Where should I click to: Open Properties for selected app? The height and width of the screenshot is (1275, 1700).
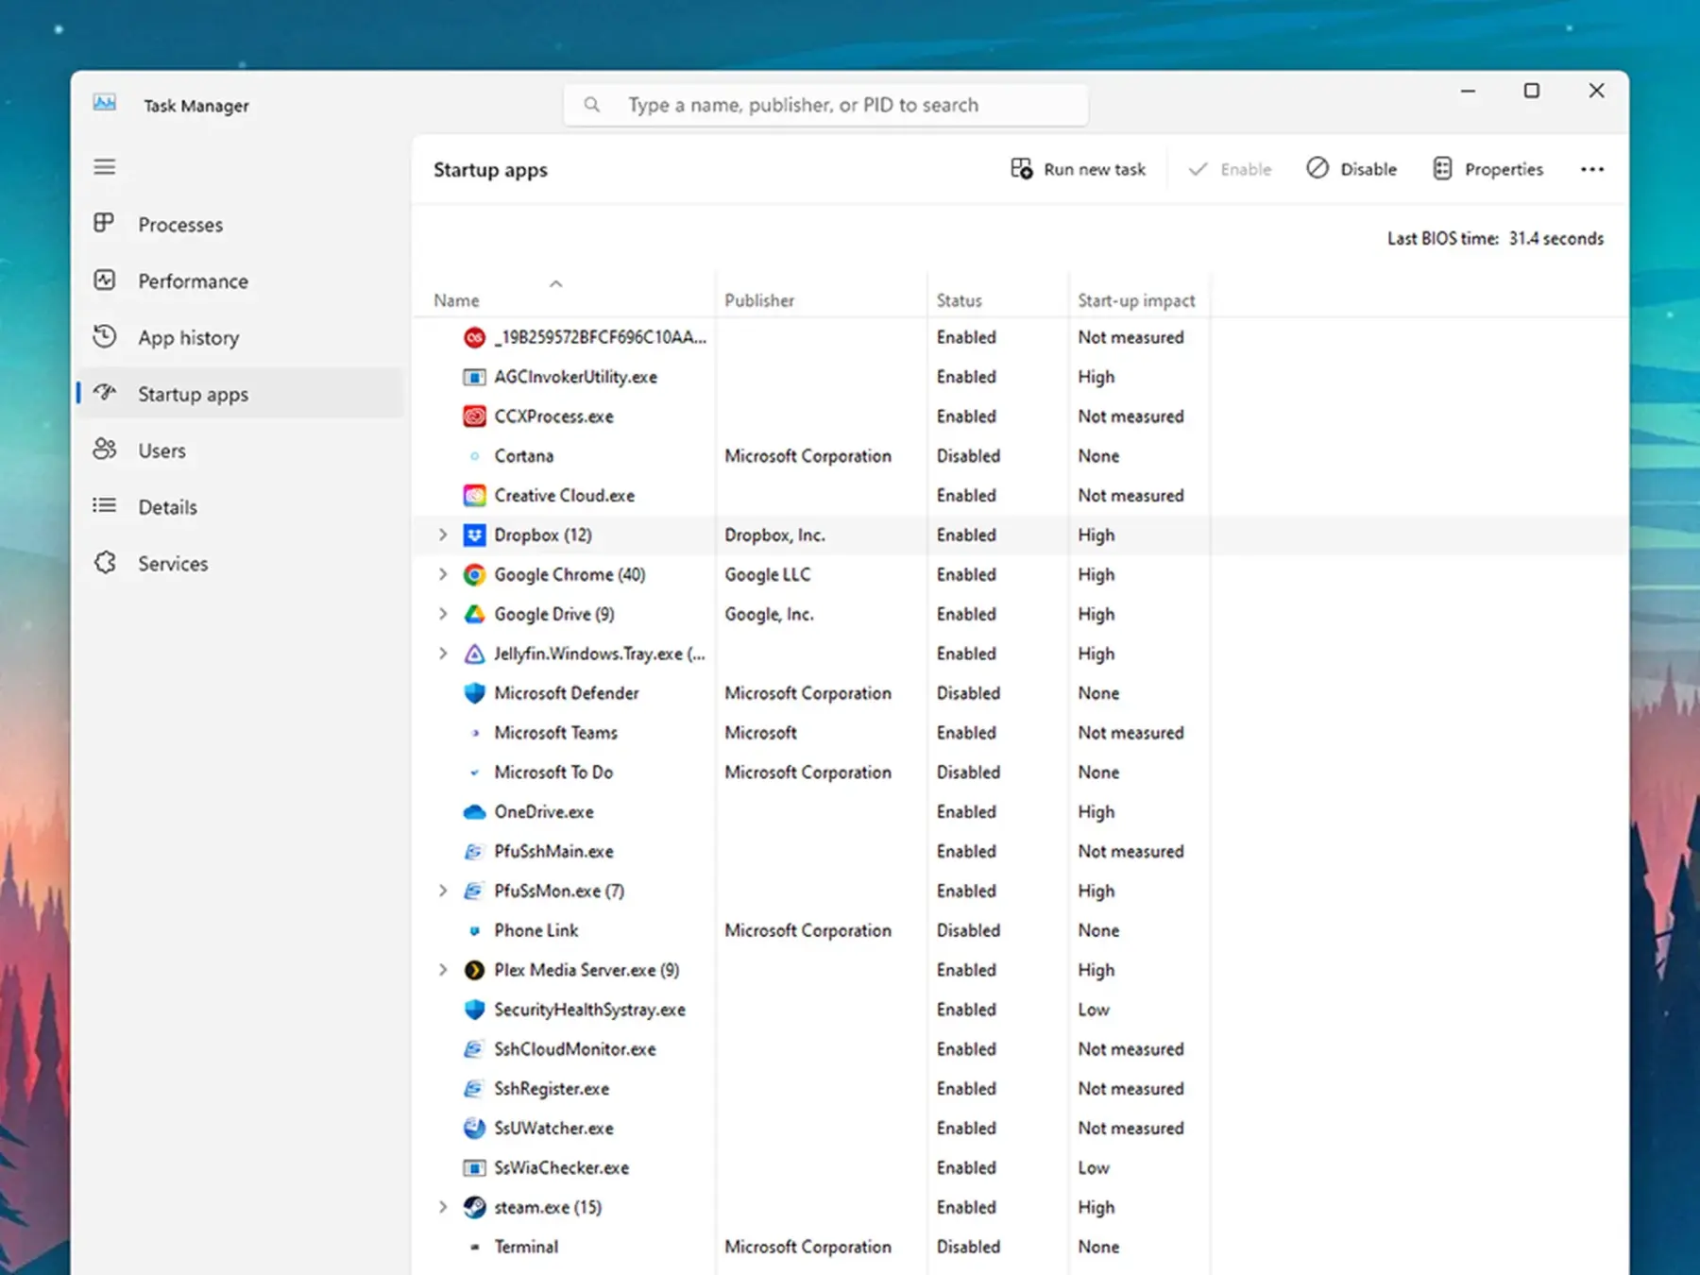[x=1487, y=169]
